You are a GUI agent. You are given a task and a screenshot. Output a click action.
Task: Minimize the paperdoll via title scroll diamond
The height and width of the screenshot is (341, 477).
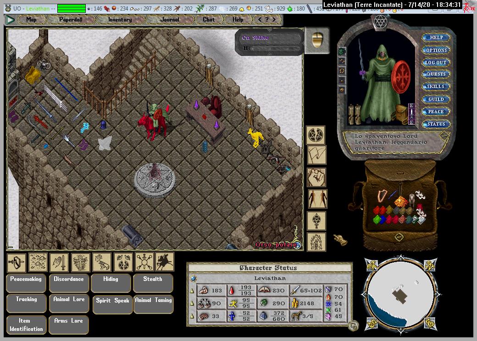[x=444, y=136]
